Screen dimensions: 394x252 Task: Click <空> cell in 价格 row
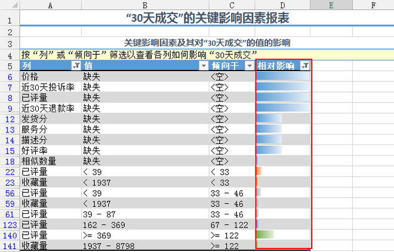coord(232,76)
